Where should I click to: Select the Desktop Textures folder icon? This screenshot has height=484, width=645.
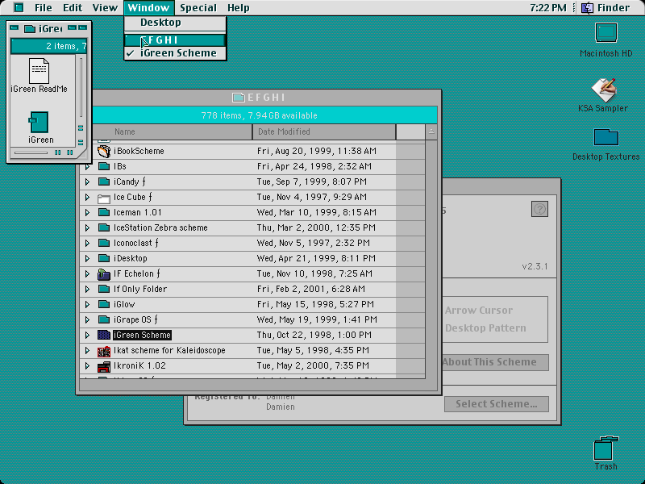pyautogui.click(x=606, y=137)
